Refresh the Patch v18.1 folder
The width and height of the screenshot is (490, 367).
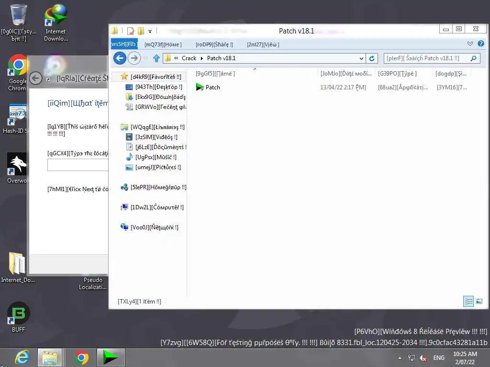[x=371, y=58]
